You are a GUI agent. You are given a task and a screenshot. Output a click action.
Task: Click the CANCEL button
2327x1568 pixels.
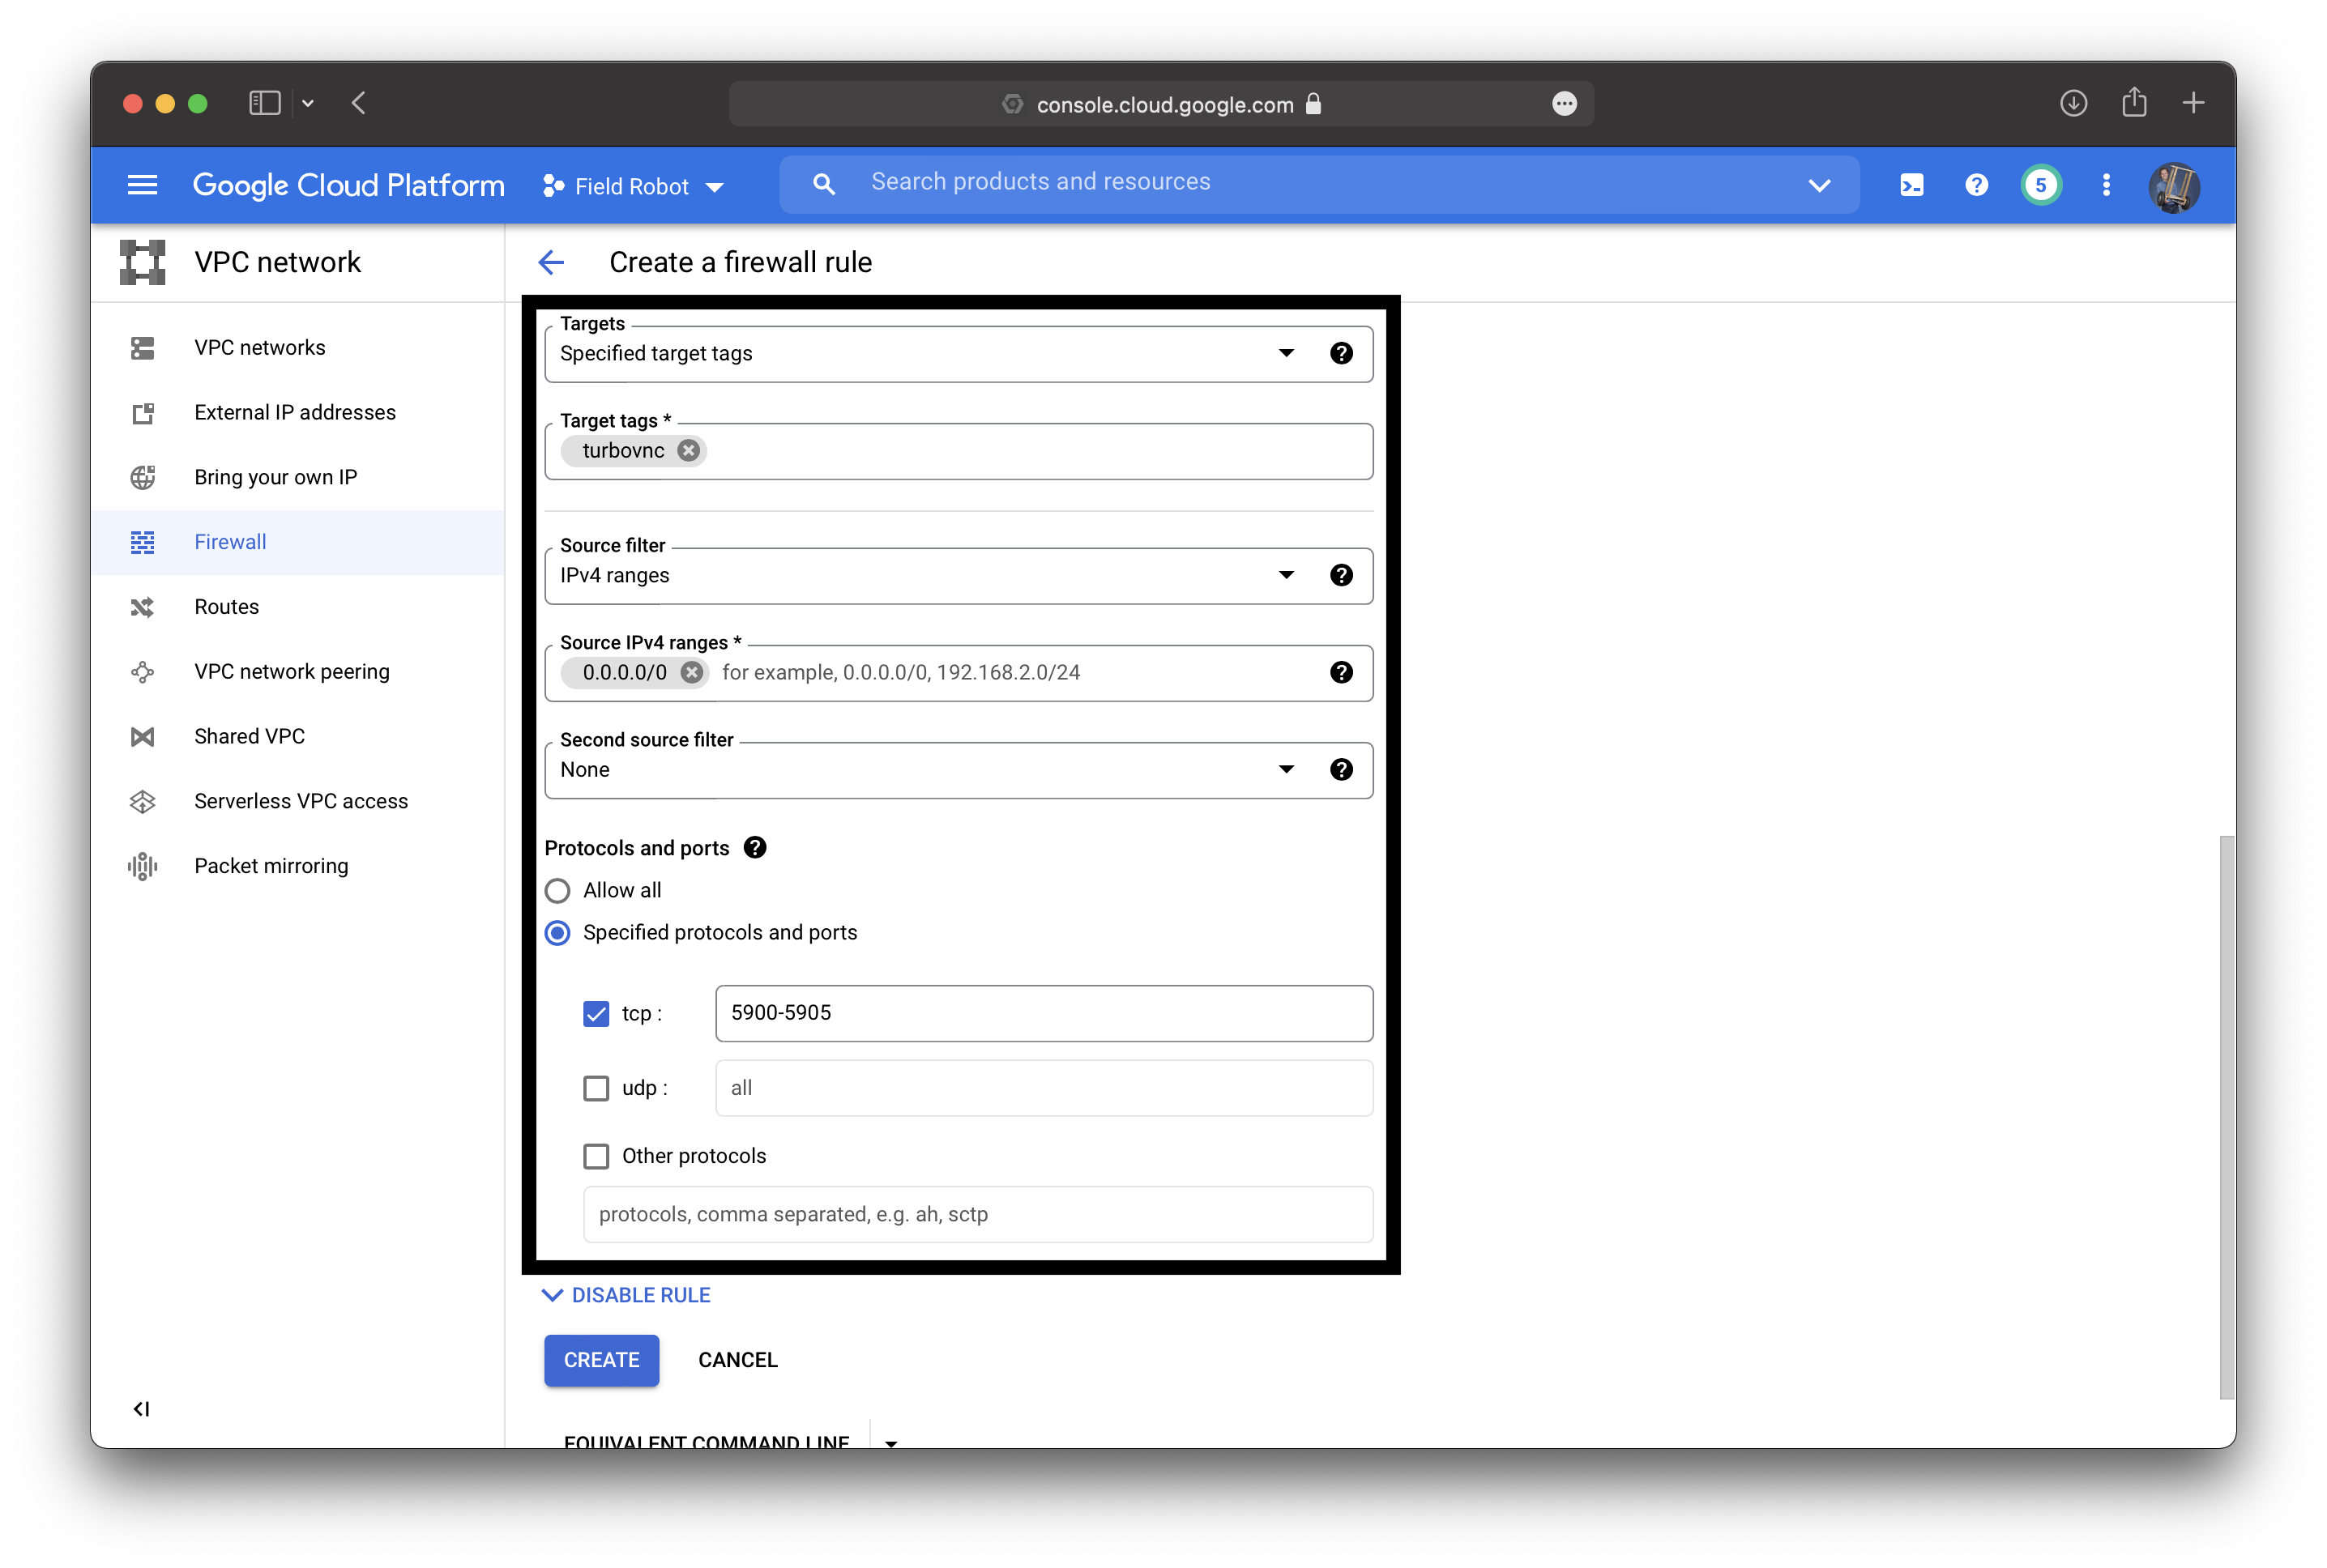click(737, 1360)
